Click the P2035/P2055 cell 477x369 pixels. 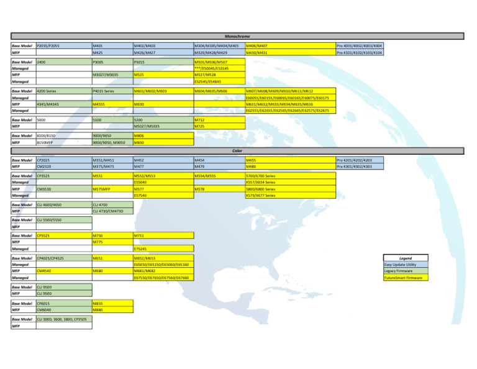click(64, 46)
